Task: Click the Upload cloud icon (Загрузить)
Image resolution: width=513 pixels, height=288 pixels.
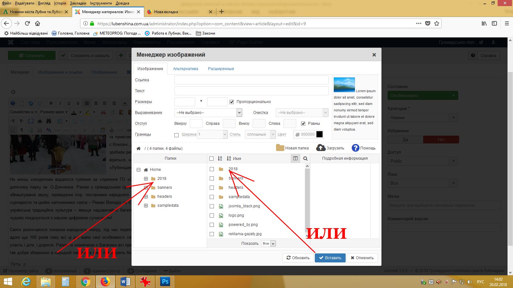Action: [x=321, y=148]
